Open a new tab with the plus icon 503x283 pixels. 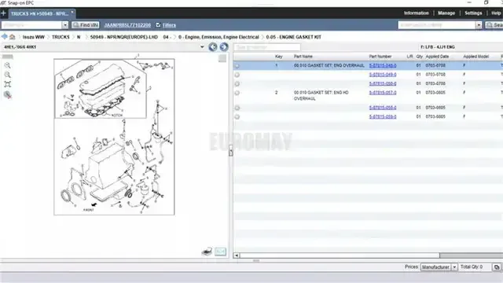[3, 13]
